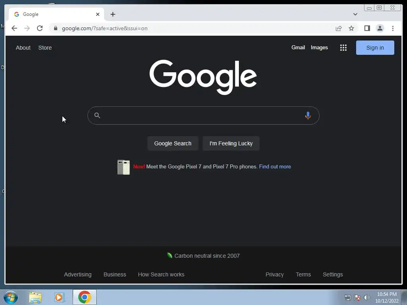The image size is (407, 305).
Task: Click the address bar URL
Action: point(105,28)
